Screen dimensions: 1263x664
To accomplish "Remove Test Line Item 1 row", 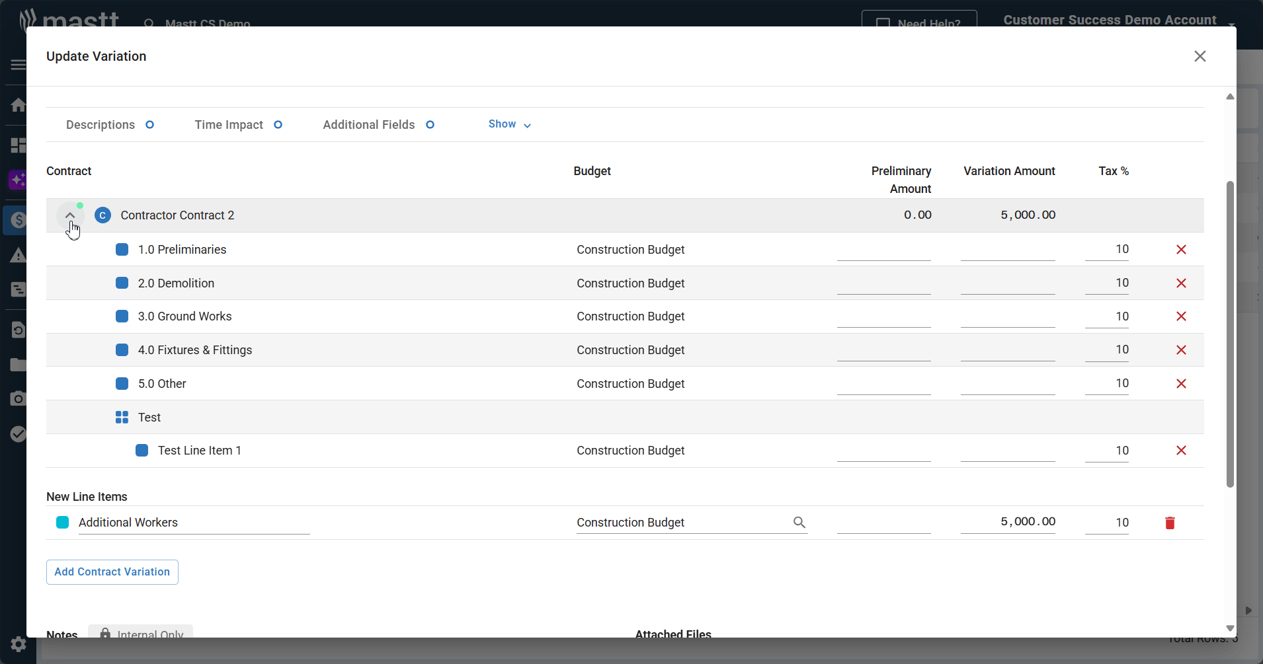I will pos(1181,451).
